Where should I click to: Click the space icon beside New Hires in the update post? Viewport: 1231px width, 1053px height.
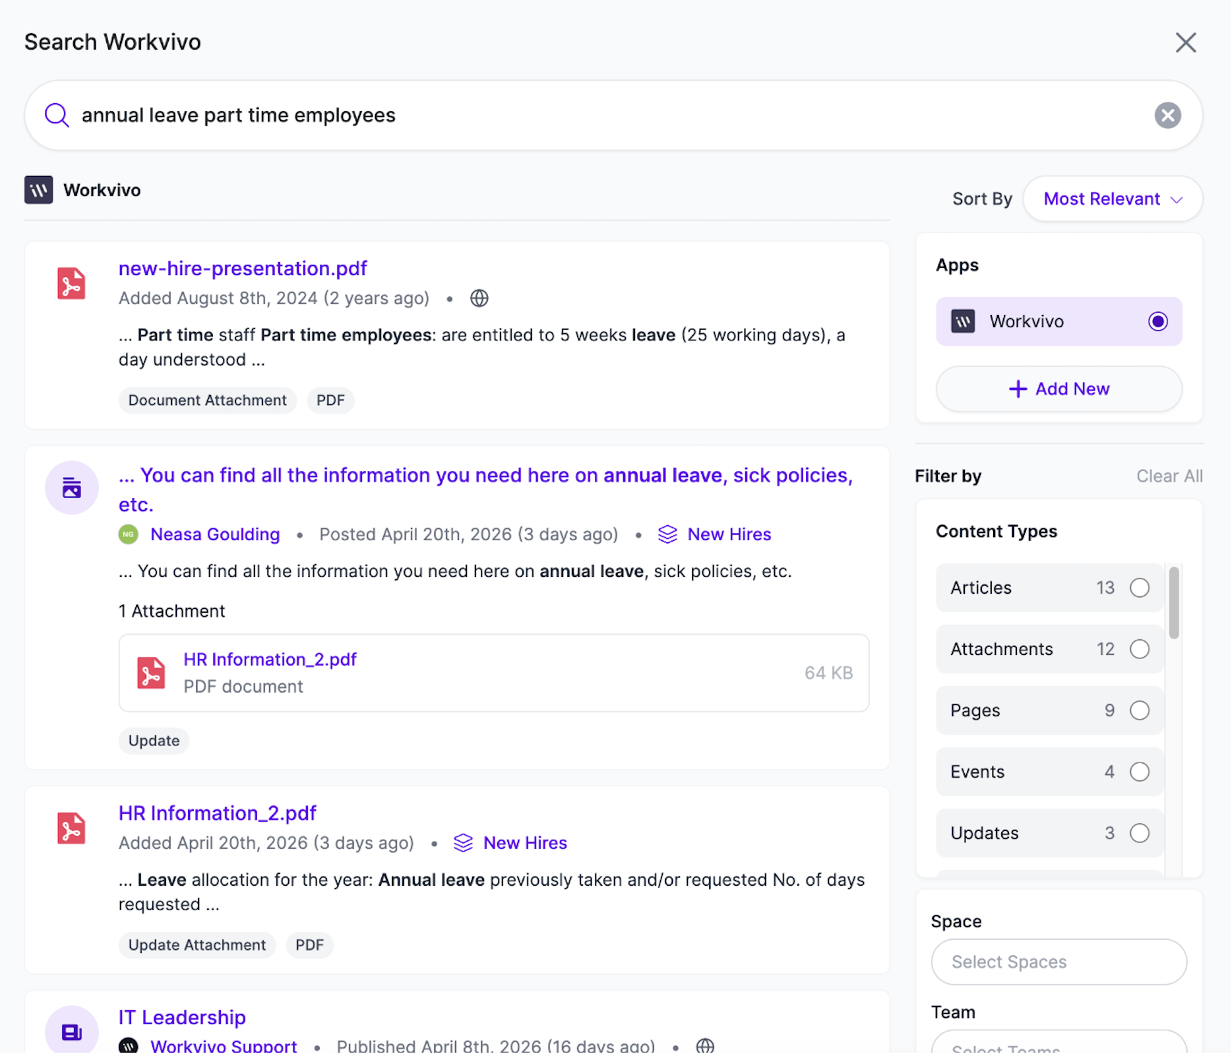click(x=667, y=534)
